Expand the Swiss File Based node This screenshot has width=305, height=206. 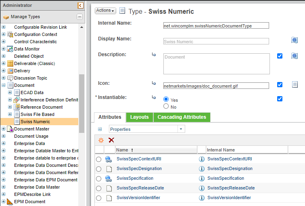coord(10,114)
